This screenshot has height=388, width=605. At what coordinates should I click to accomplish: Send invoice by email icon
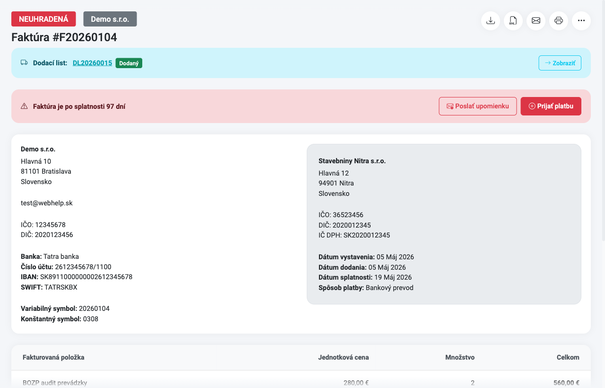[x=536, y=21]
